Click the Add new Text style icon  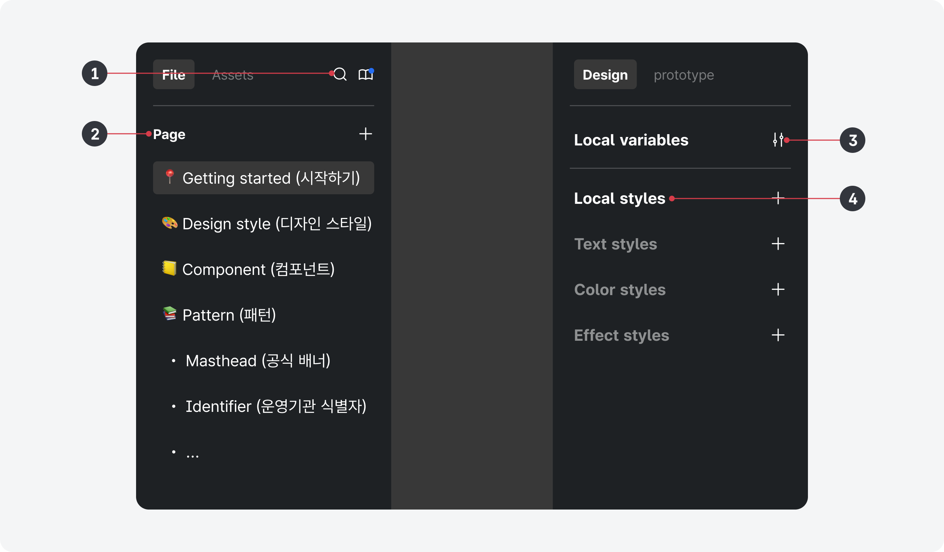(x=778, y=244)
